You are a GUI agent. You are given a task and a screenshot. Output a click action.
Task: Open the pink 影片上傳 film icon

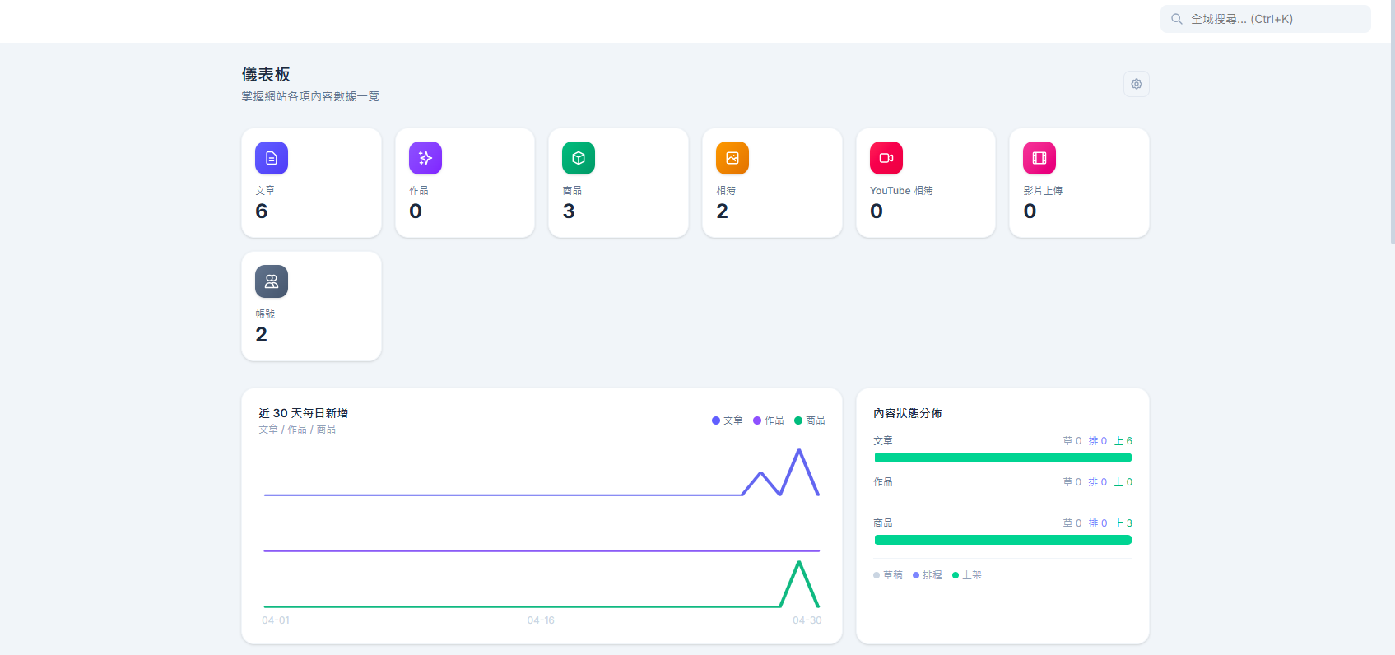[1039, 158]
